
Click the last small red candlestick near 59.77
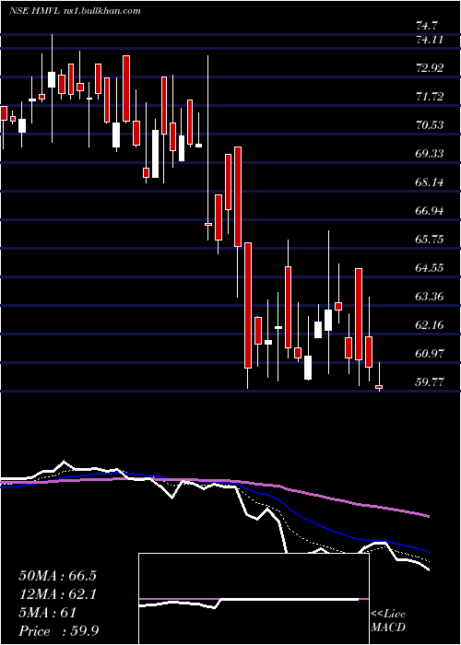pyautogui.click(x=379, y=387)
